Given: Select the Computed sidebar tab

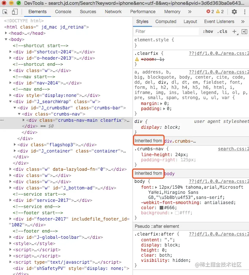Looking at the screenshot, I should (166, 22).
